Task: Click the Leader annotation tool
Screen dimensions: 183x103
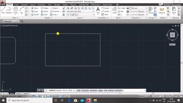Action: (x=105, y=11)
